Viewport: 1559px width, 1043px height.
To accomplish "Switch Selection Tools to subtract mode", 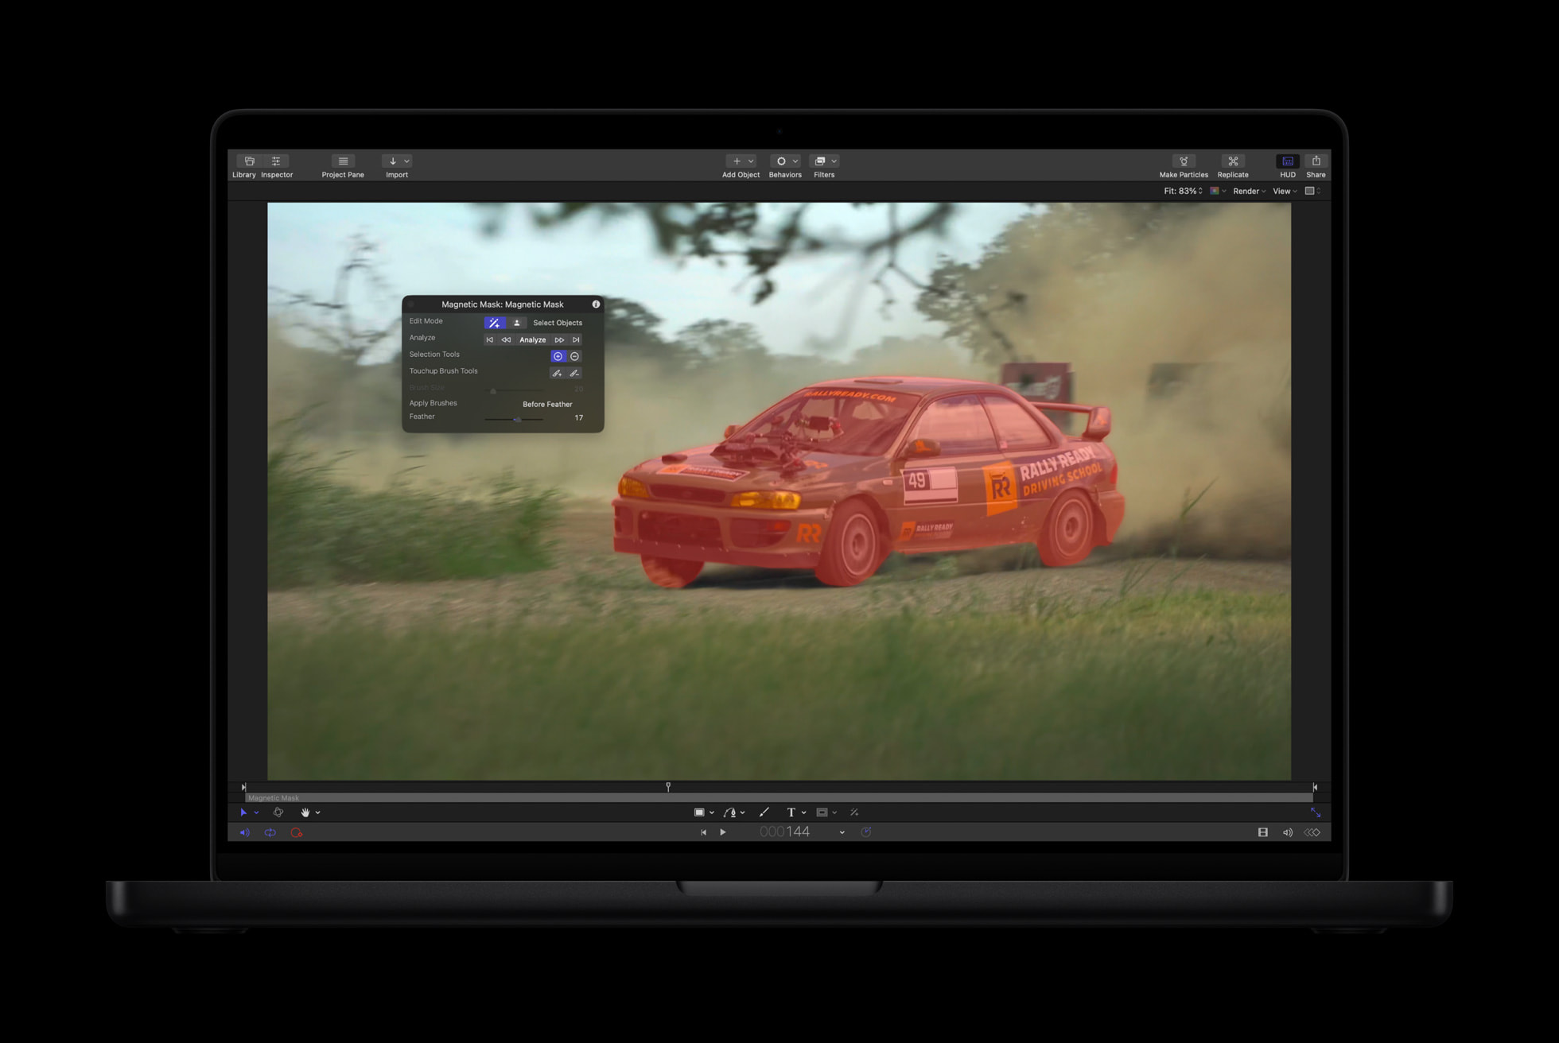I will tap(574, 356).
